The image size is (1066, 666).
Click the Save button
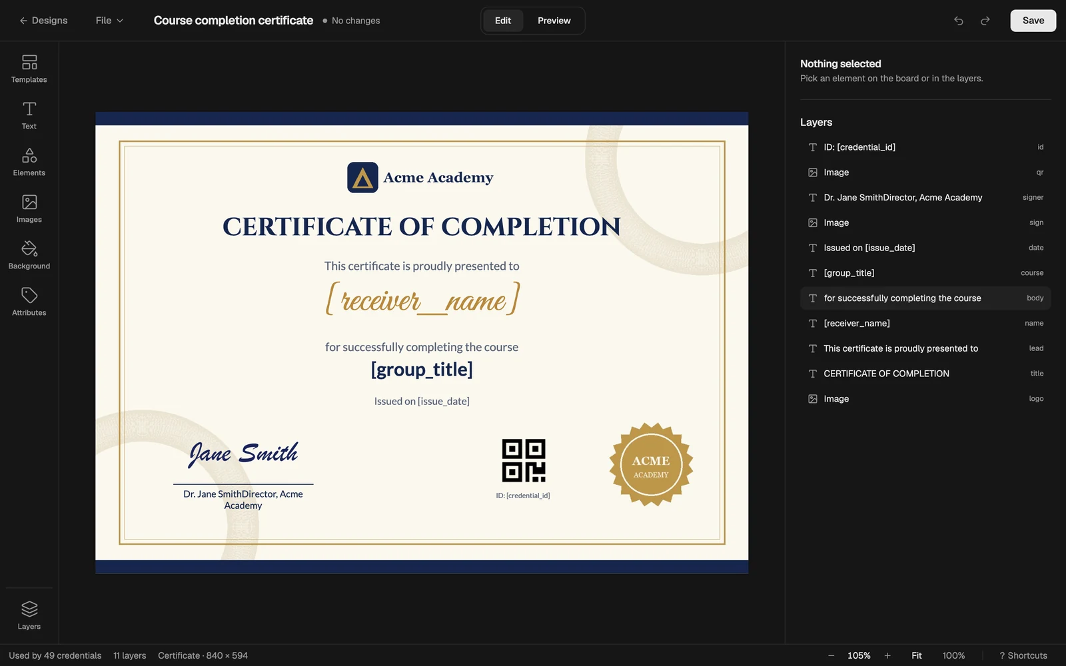1033,21
